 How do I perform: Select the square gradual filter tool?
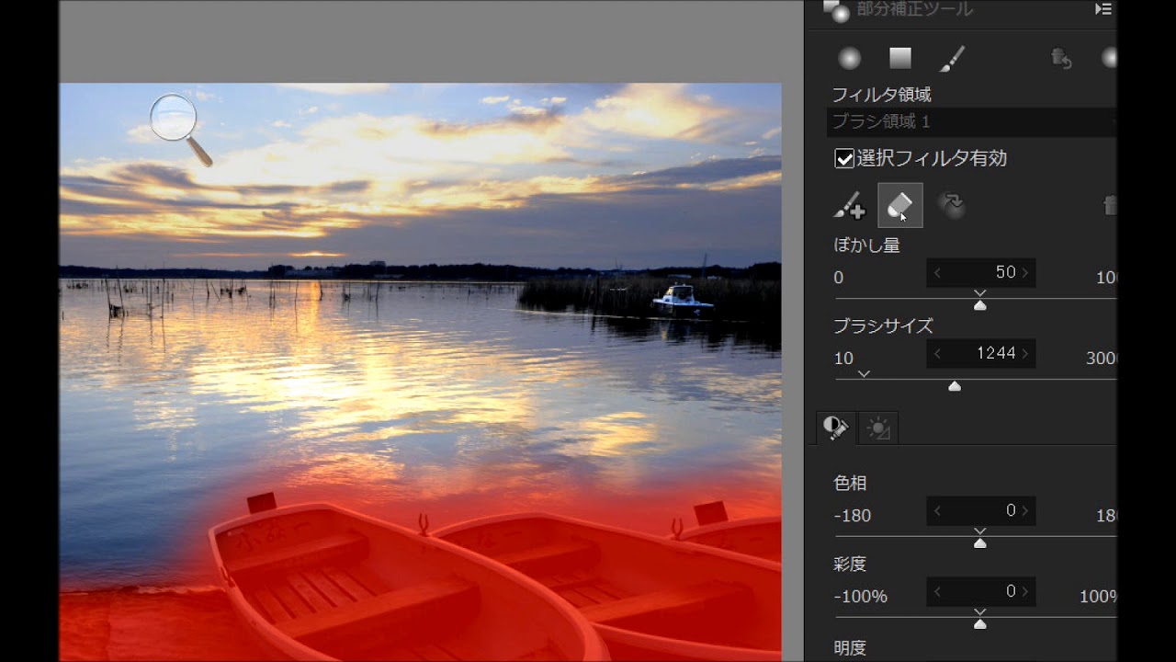click(x=900, y=58)
